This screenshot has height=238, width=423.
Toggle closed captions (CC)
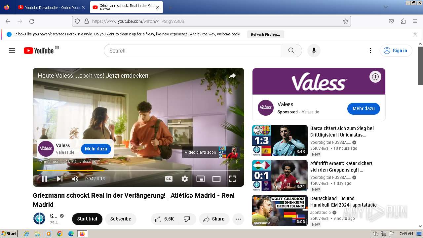coord(169,179)
